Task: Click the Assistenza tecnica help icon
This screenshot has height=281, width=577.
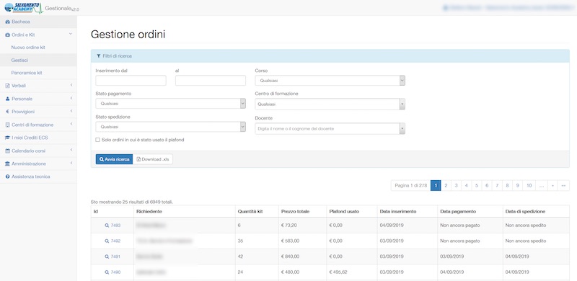Action: 8,177
